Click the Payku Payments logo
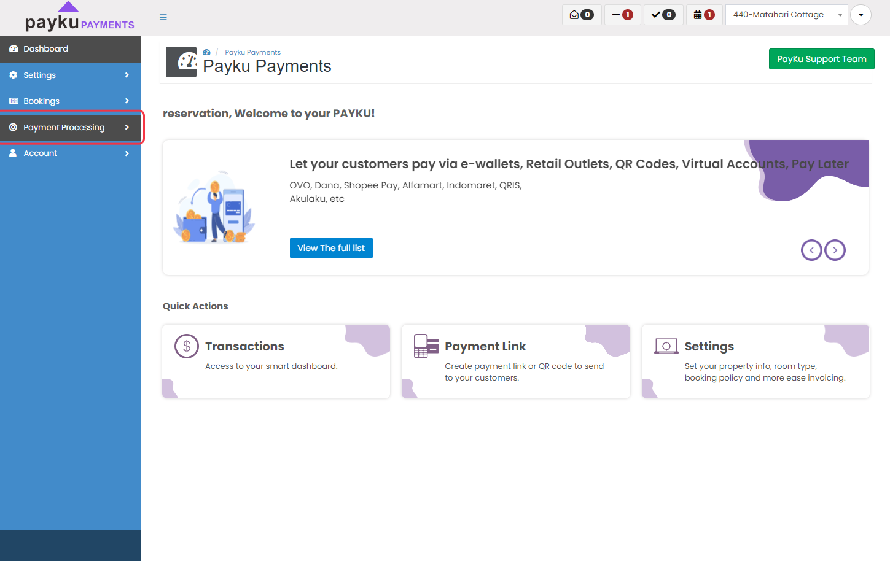 pos(79,17)
